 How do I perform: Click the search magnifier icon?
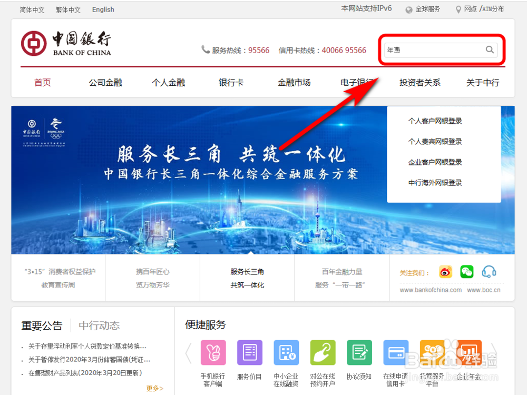(490, 50)
